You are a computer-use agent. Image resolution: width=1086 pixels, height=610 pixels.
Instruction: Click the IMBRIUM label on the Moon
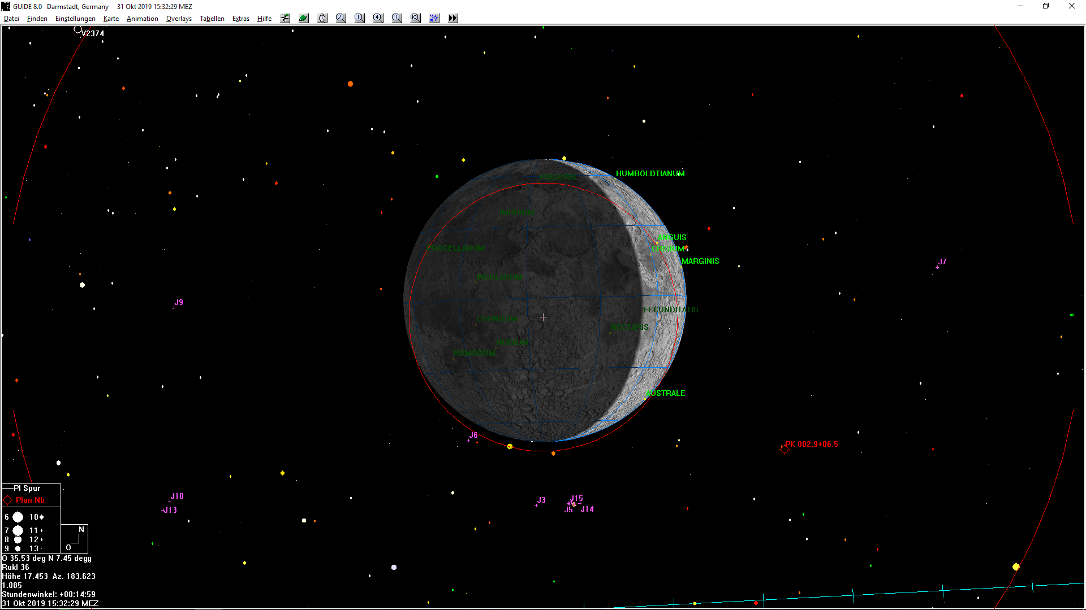pos(516,213)
